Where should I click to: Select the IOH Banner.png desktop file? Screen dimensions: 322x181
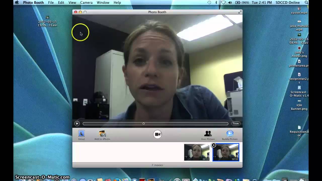point(299,105)
